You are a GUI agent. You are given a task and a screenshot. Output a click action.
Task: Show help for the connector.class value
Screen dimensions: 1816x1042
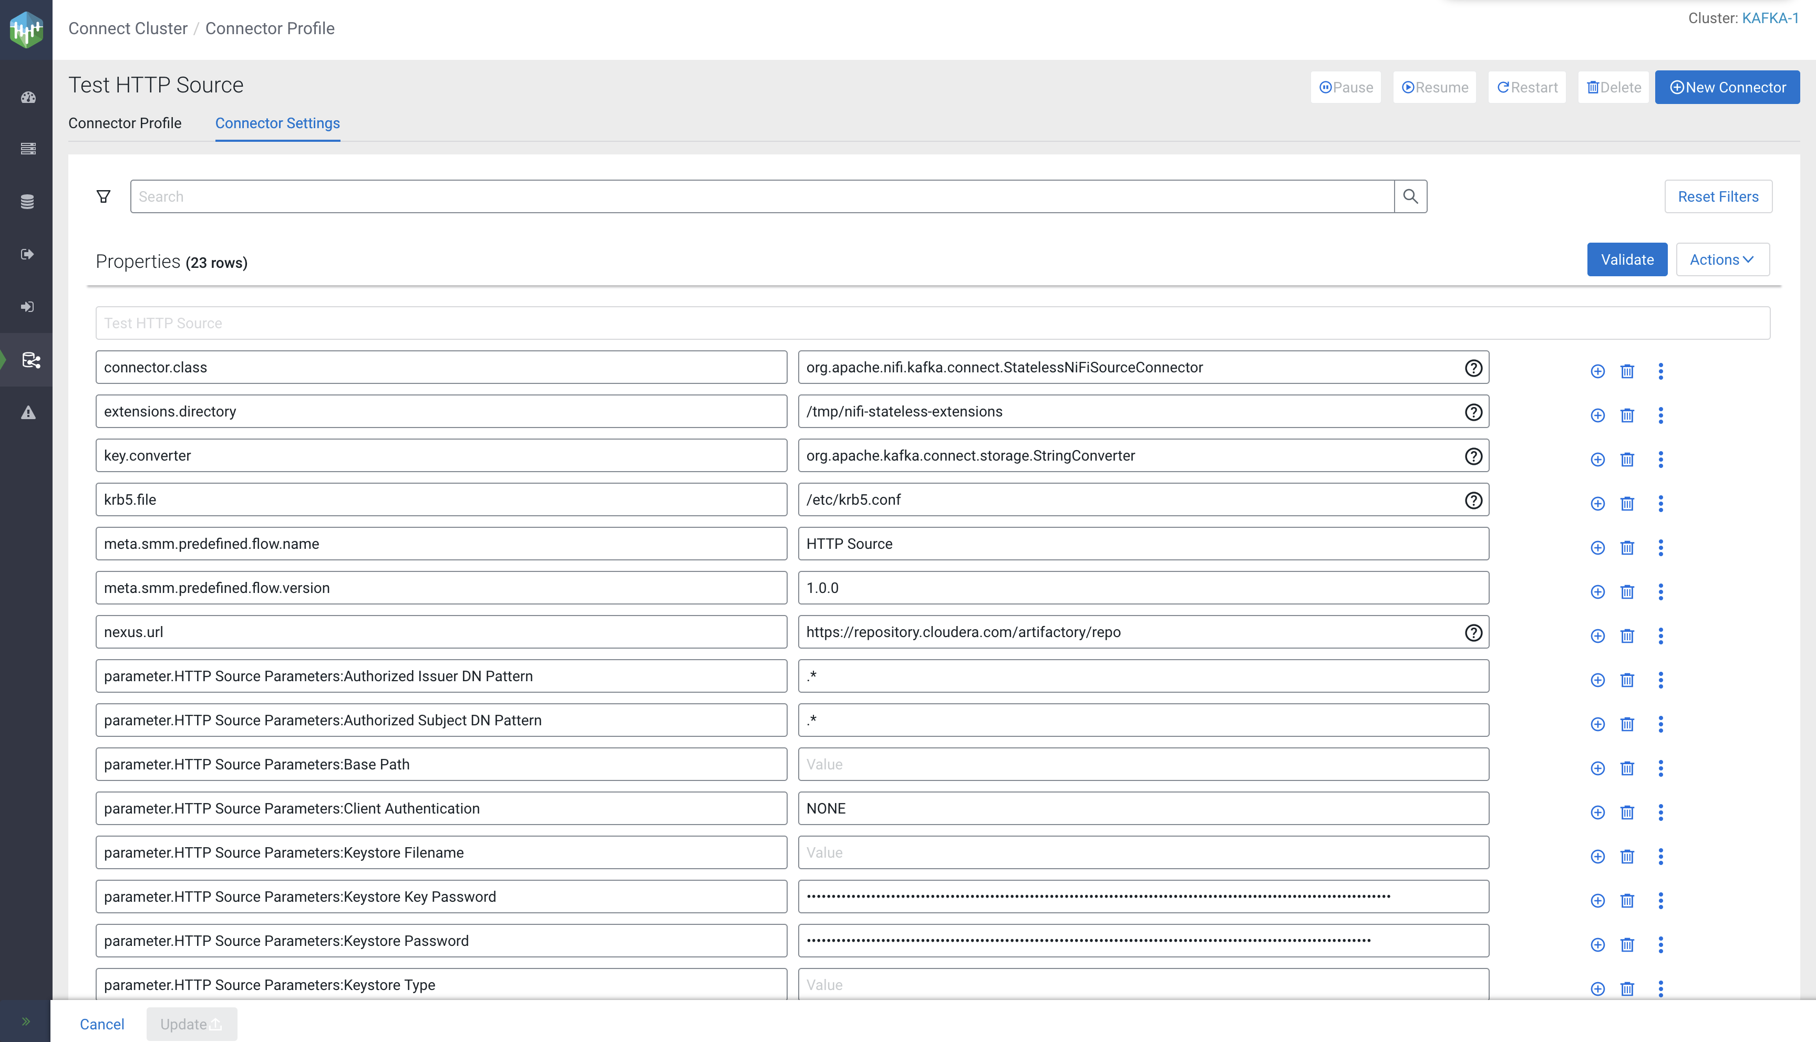[1473, 368]
